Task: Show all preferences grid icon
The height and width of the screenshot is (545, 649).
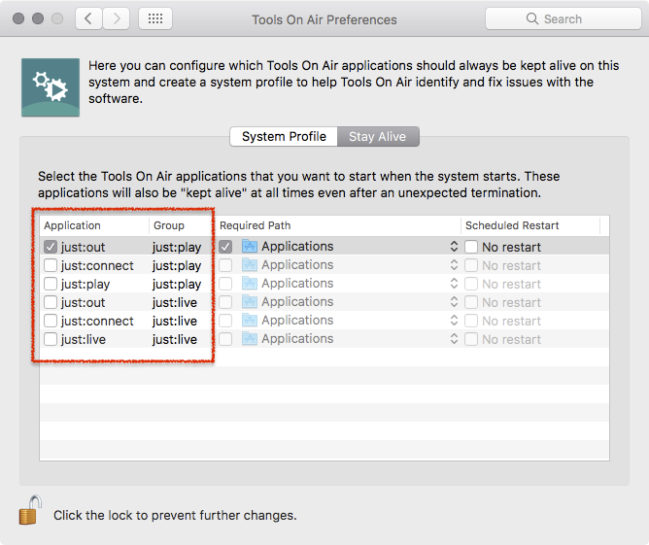Action: pos(155,18)
